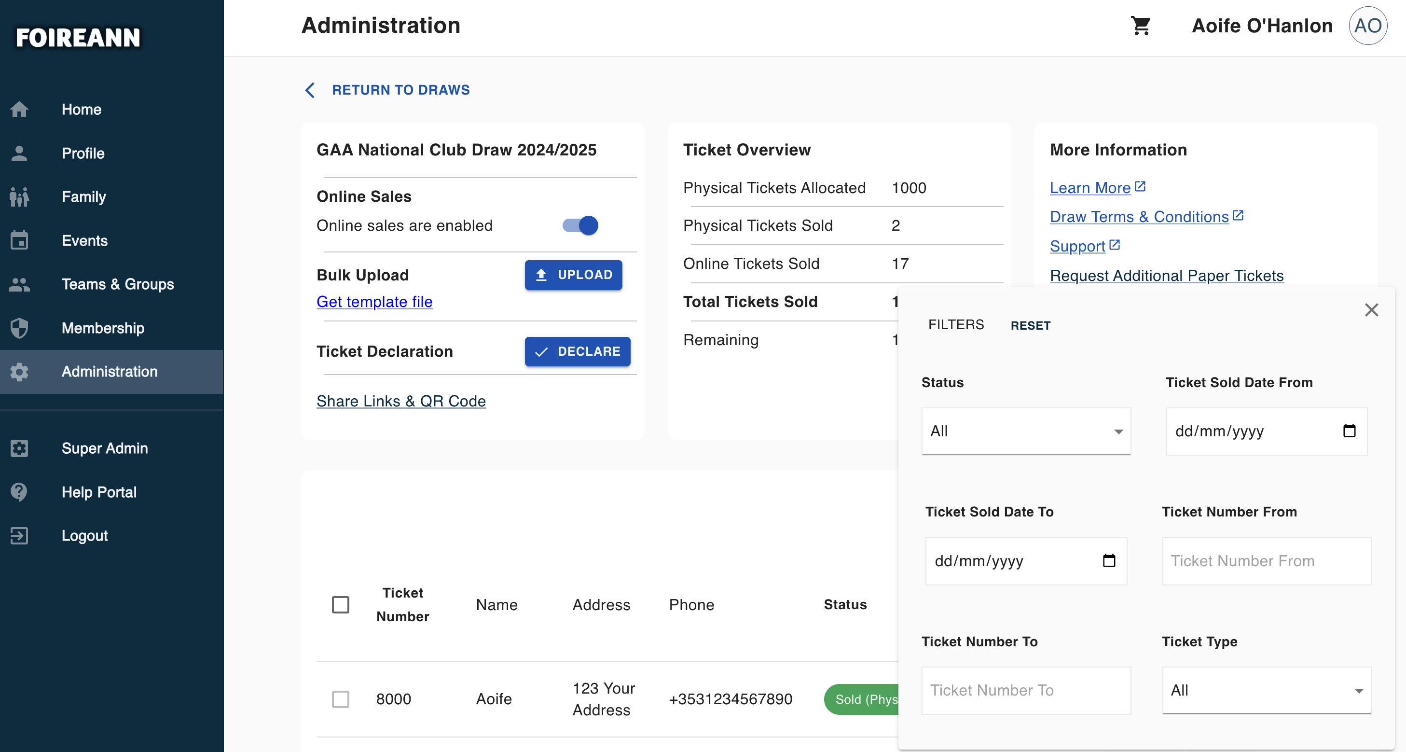The height and width of the screenshot is (752, 1406).
Task: Click the Status column header
Action: coord(845,605)
